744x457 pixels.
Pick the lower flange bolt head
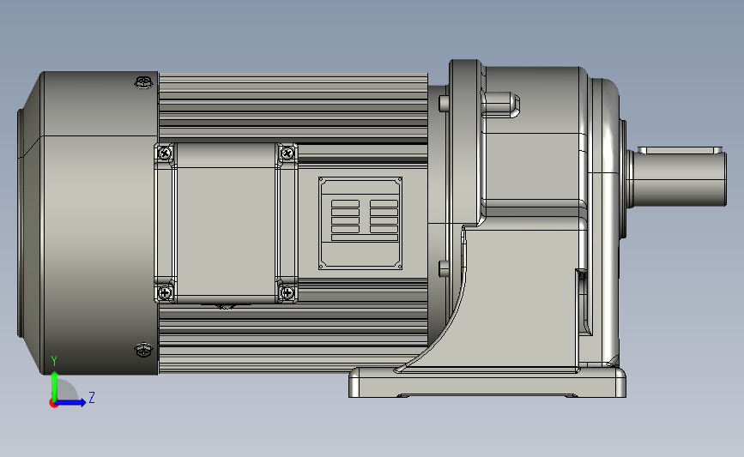[x=444, y=268]
